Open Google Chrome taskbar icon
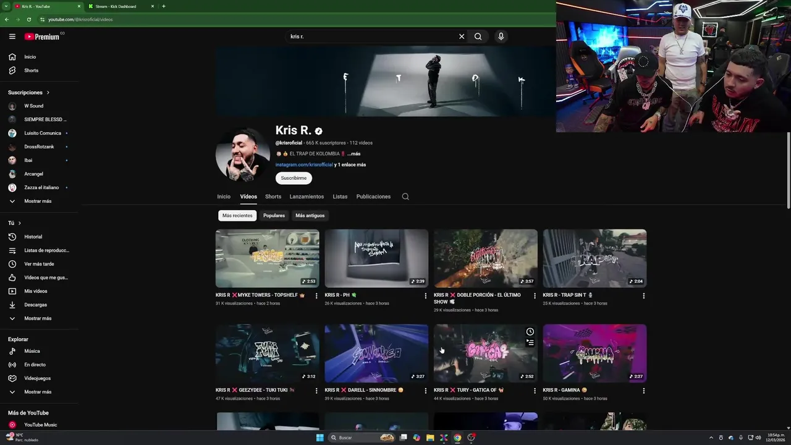This screenshot has width=791, height=445. point(457,438)
